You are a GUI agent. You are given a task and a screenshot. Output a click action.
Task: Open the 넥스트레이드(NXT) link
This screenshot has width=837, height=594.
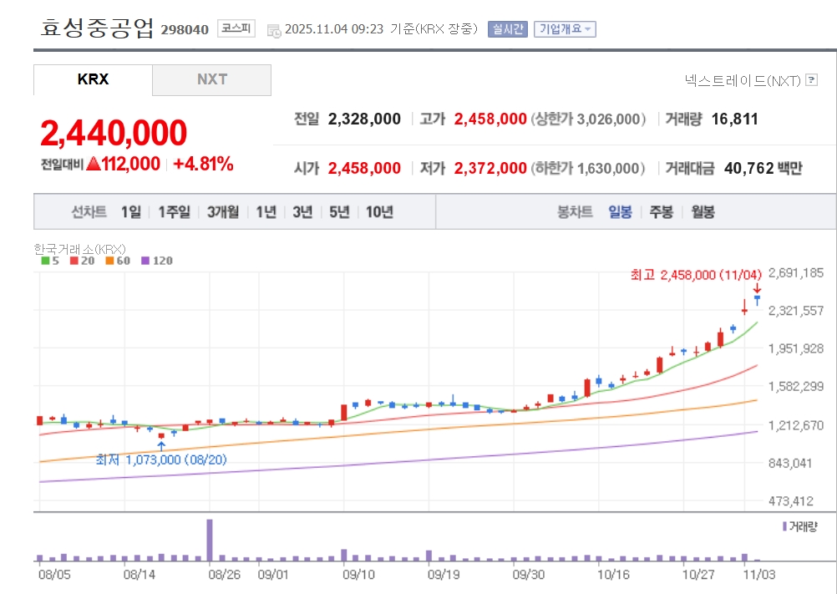tap(742, 80)
